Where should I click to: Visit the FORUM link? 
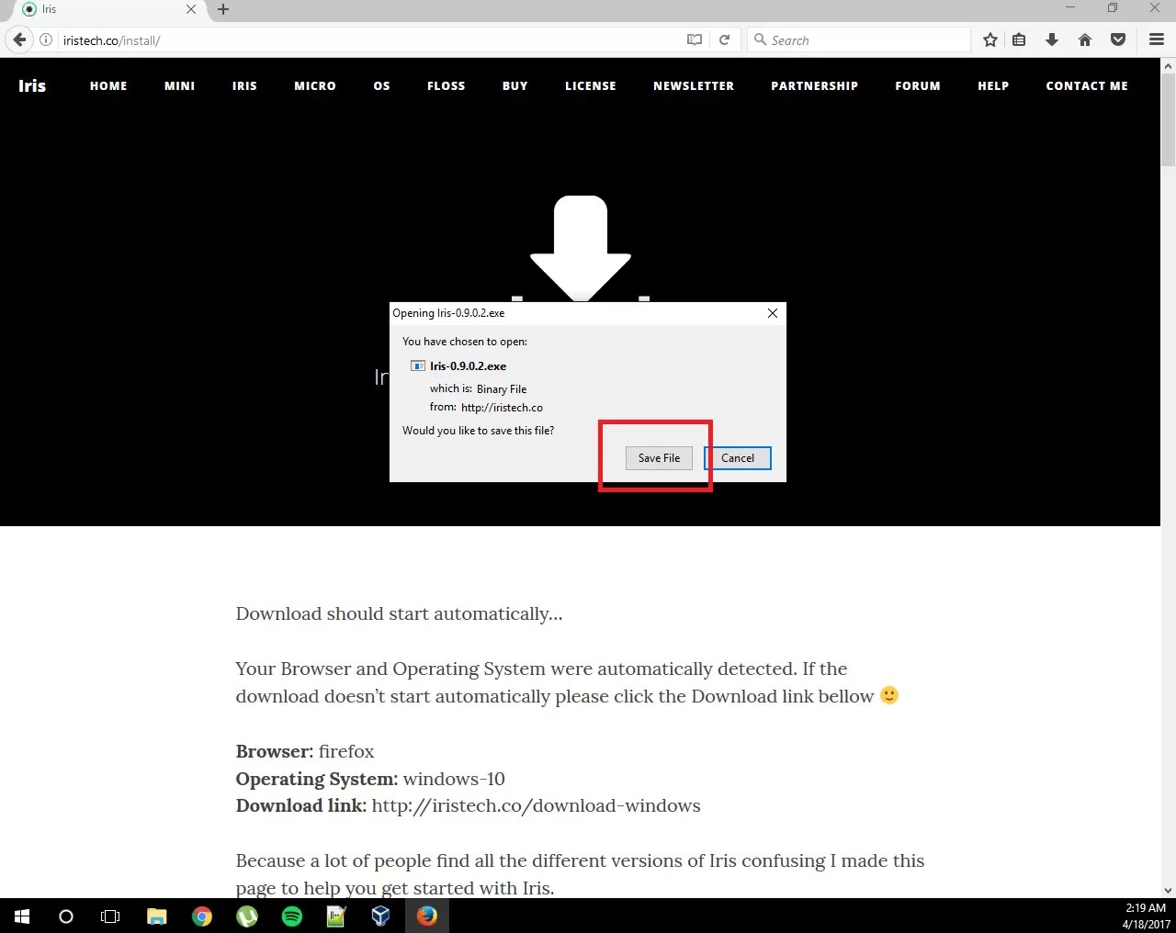tap(918, 85)
